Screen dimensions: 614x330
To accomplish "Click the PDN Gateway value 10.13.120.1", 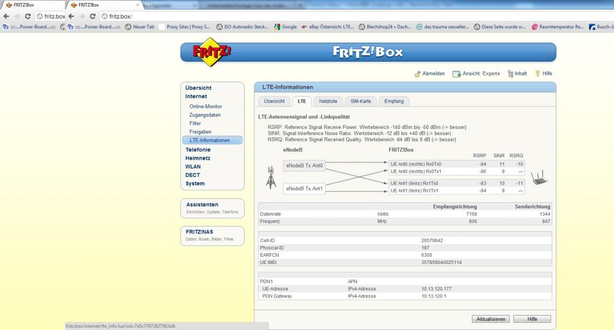I will tap(434, 296).
